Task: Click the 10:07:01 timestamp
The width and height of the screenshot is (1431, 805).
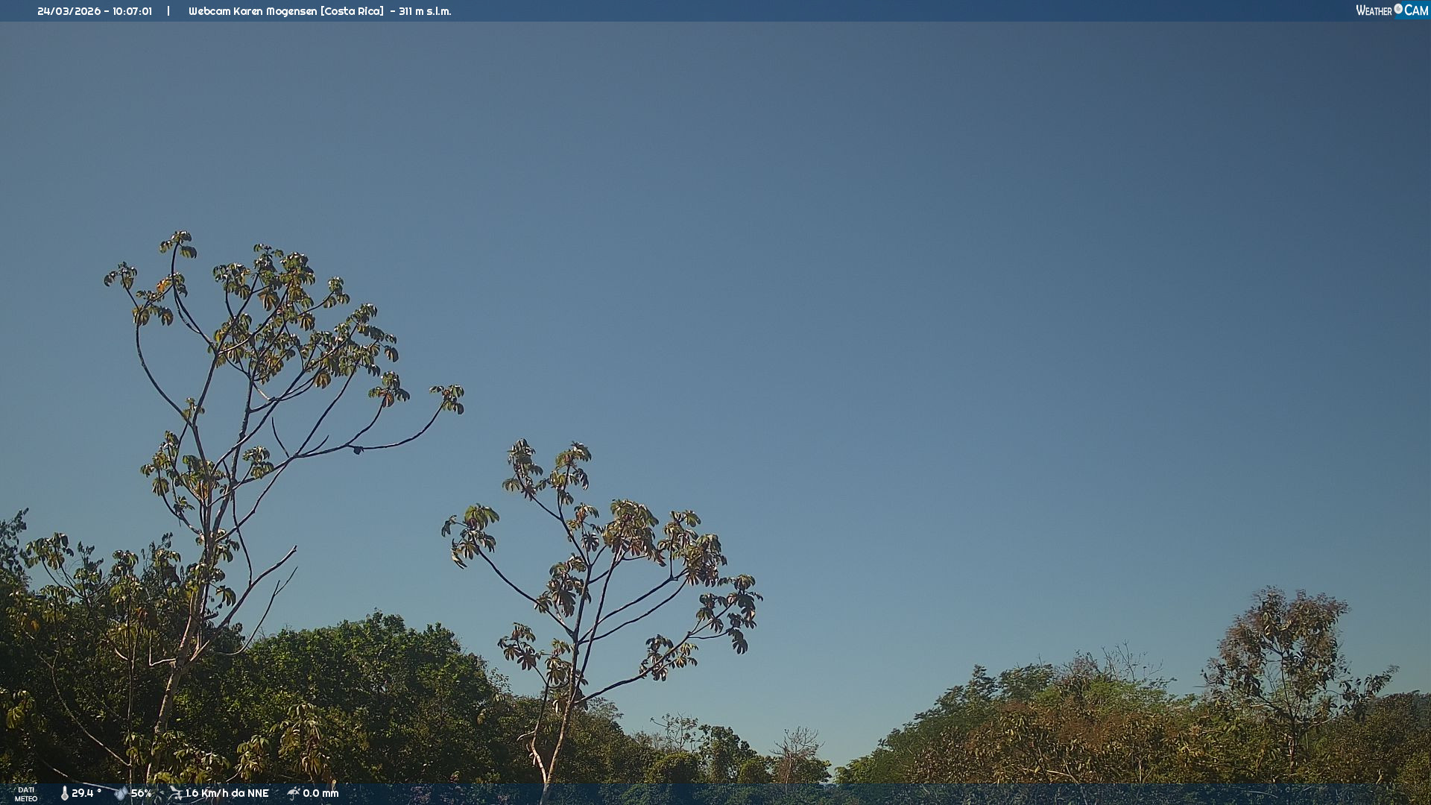Action: click(132, 11)
